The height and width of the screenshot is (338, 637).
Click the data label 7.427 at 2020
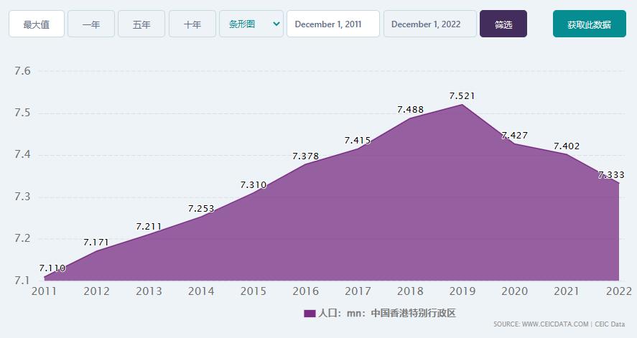(515, 136)
